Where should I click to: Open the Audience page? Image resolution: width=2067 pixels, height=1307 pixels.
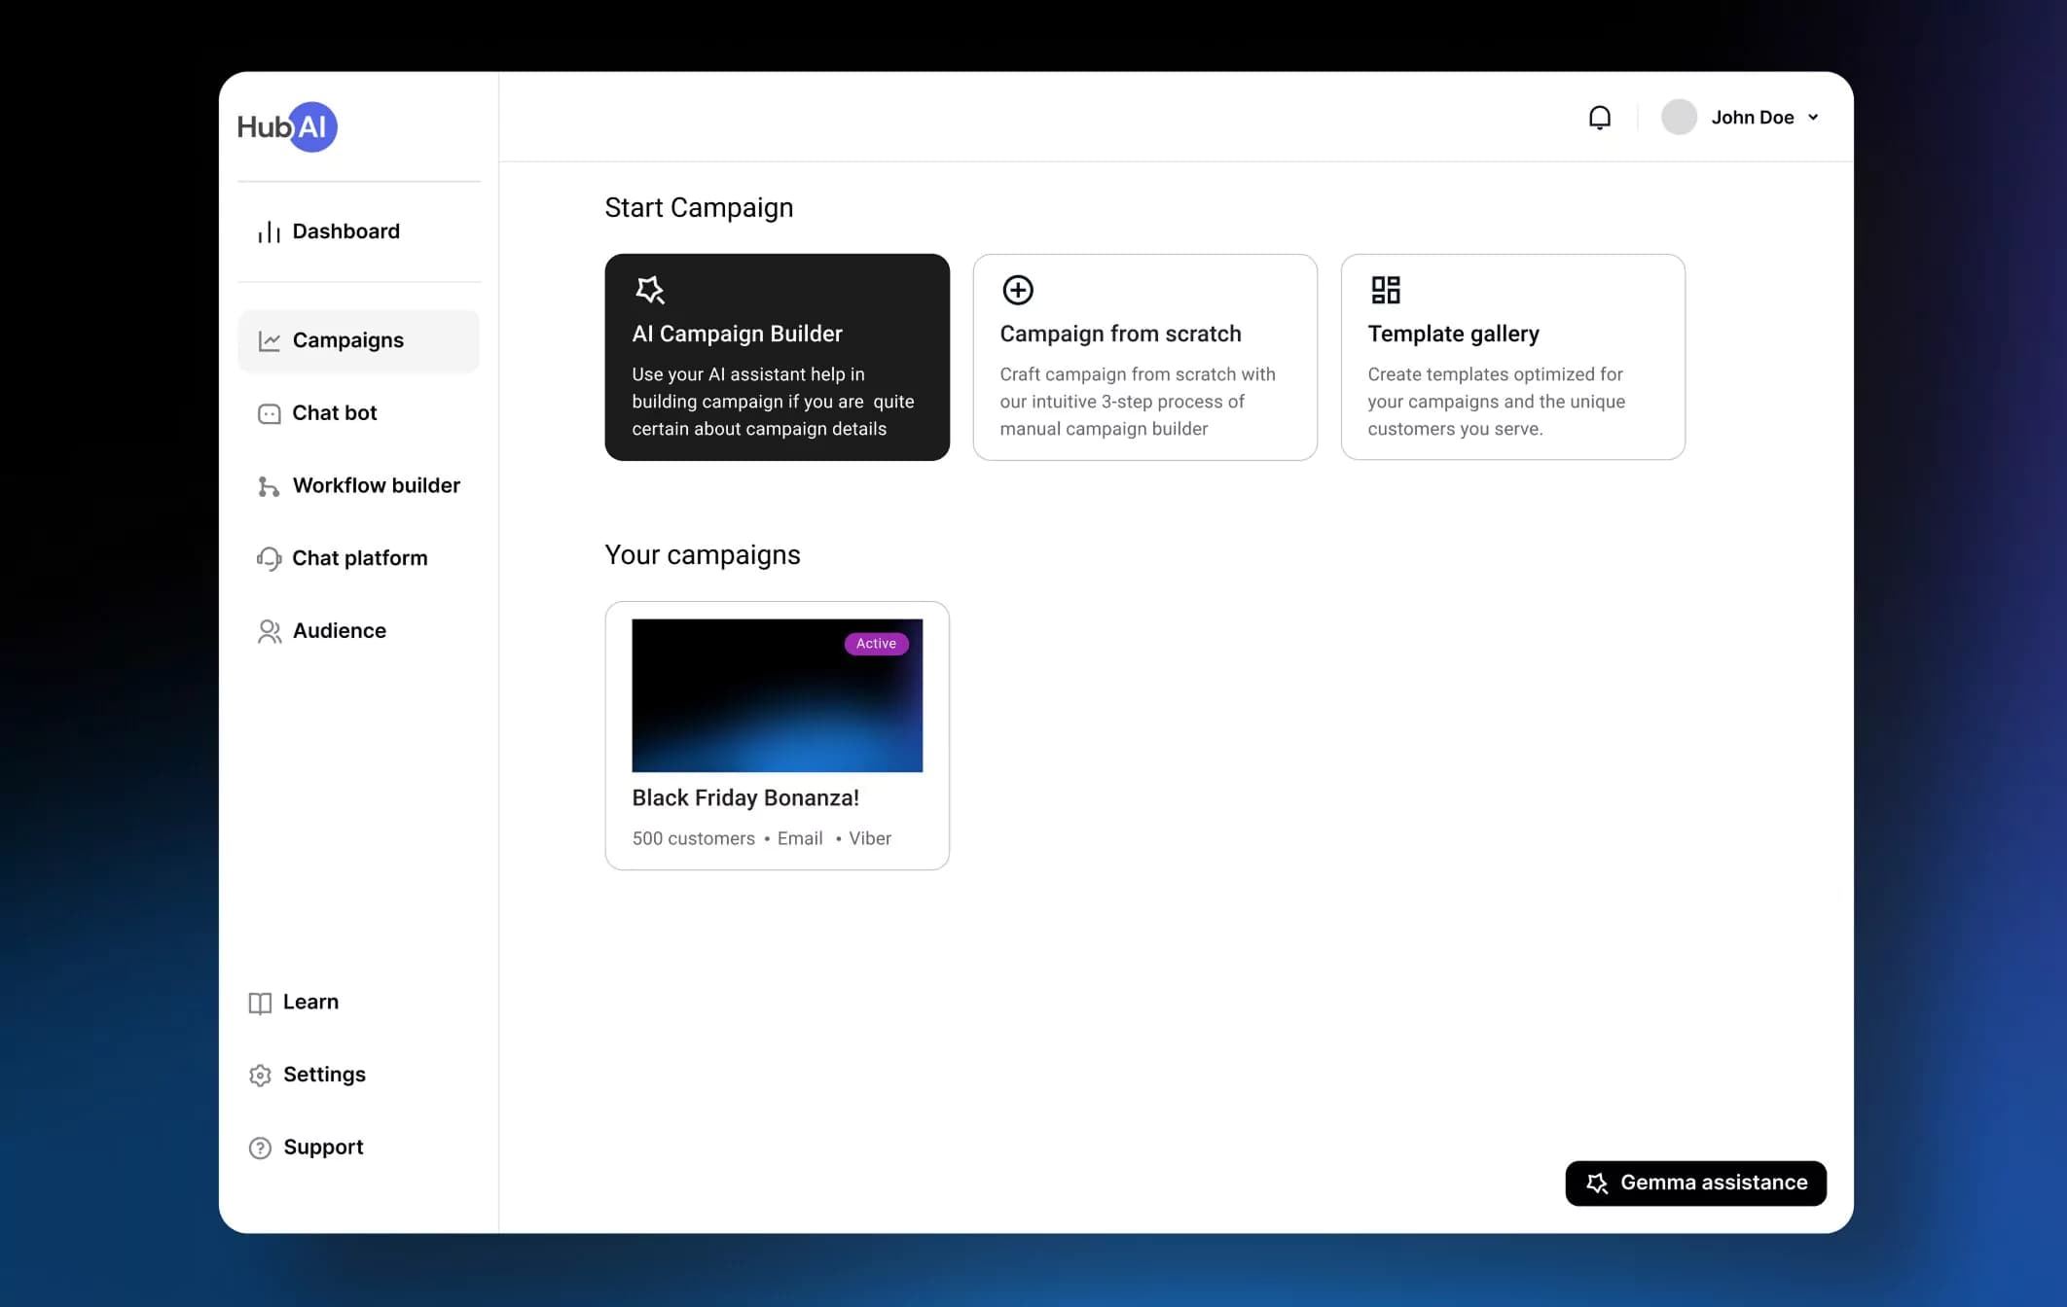click(359, 631)
